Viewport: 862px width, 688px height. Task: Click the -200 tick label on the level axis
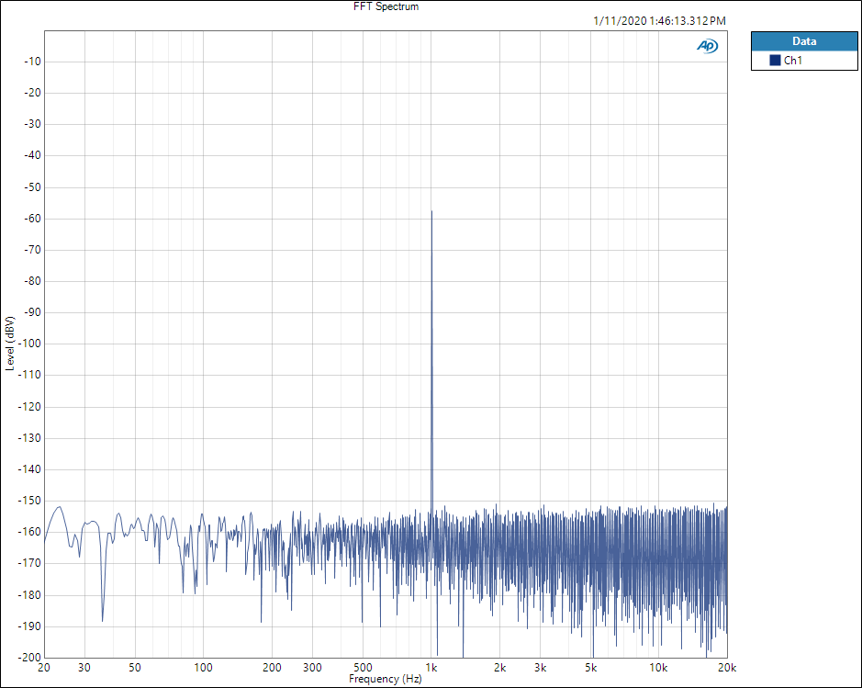click(x=29, y=658)
